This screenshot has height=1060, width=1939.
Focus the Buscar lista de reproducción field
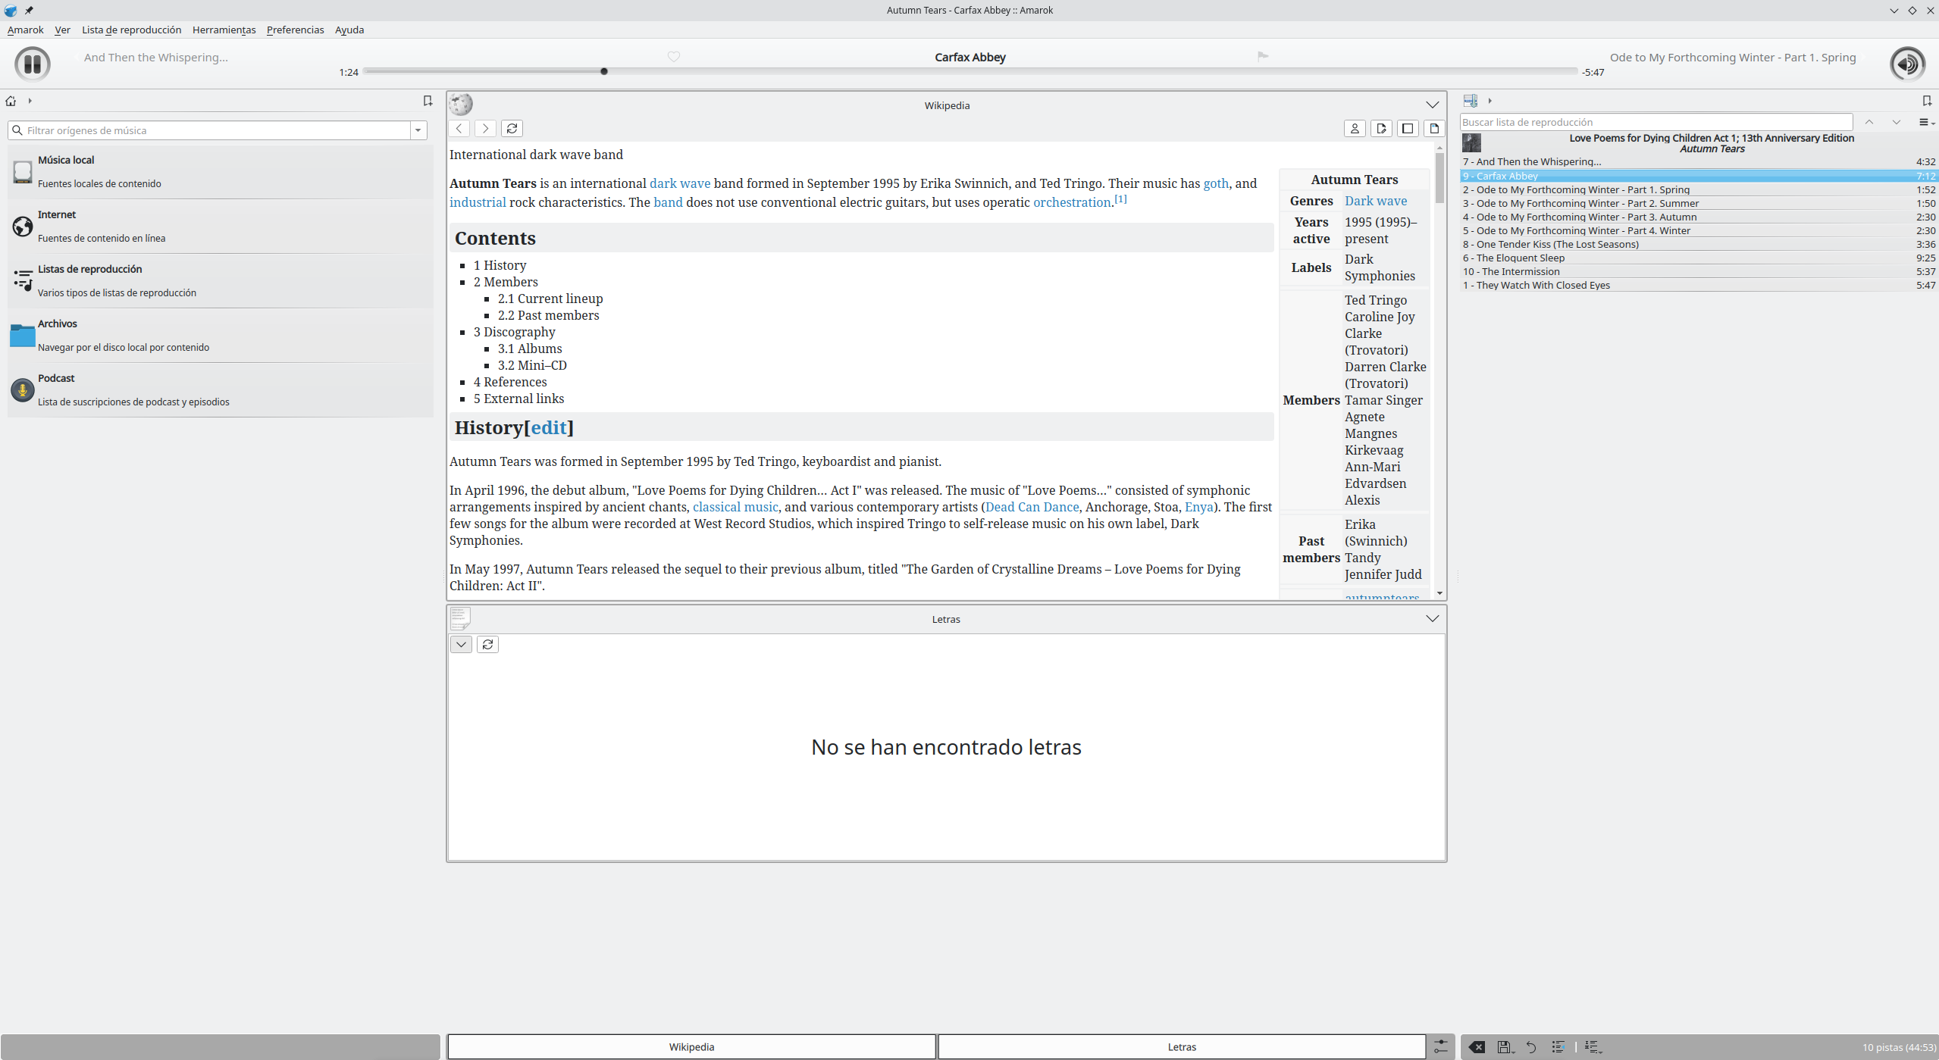point(1656,122)
